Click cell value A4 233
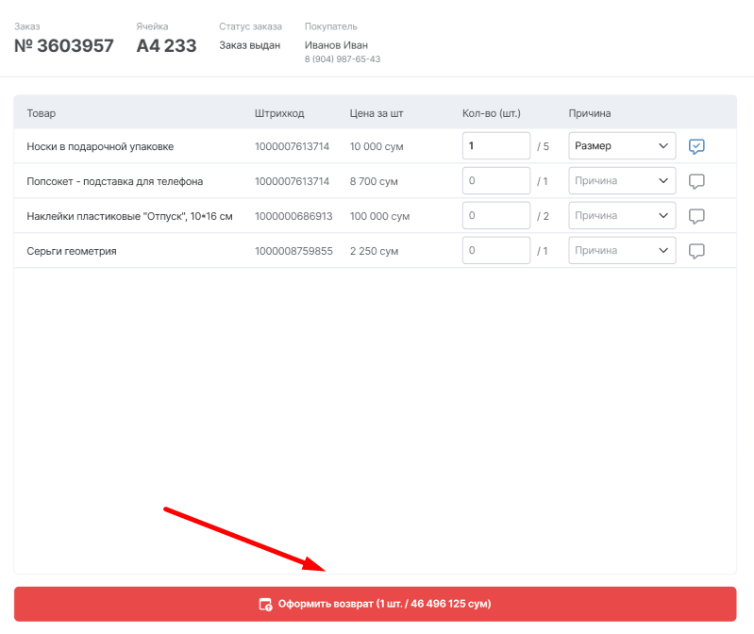Screen dimensions: 754x634 click(x=166, y=45)
